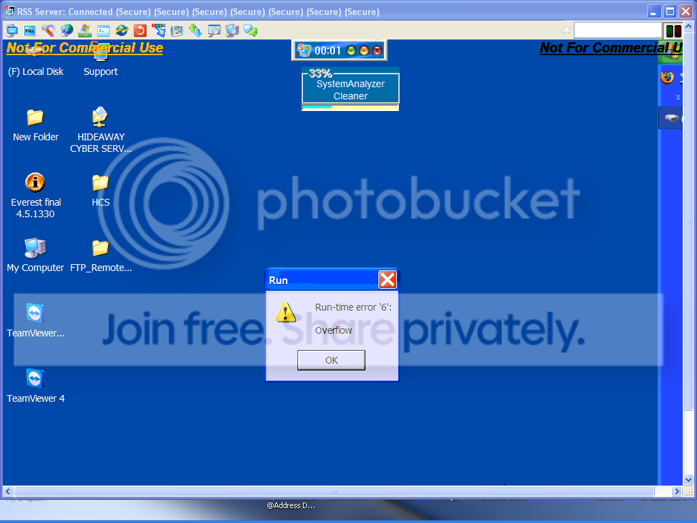697x523 pixels.
Task: Click the Windows START toolbar icon
Action: 85,31
